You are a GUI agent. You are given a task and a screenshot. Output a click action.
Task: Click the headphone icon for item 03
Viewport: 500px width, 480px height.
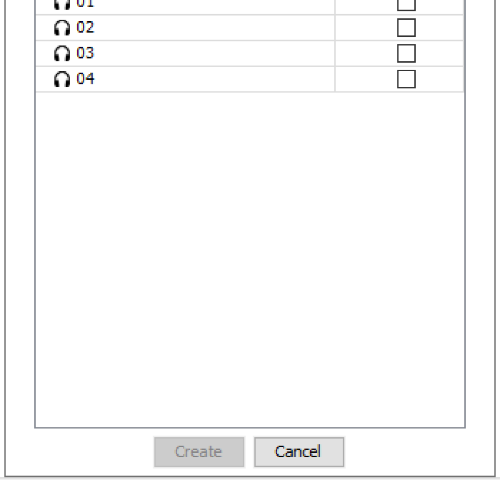click(x=62, y=54)
